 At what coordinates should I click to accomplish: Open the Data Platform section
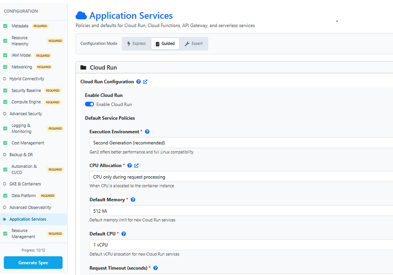pos(34,196)
